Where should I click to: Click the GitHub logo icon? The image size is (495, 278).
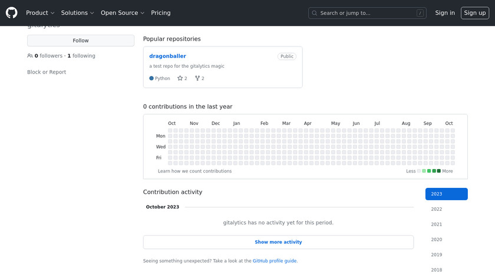(x=12, y=12)
